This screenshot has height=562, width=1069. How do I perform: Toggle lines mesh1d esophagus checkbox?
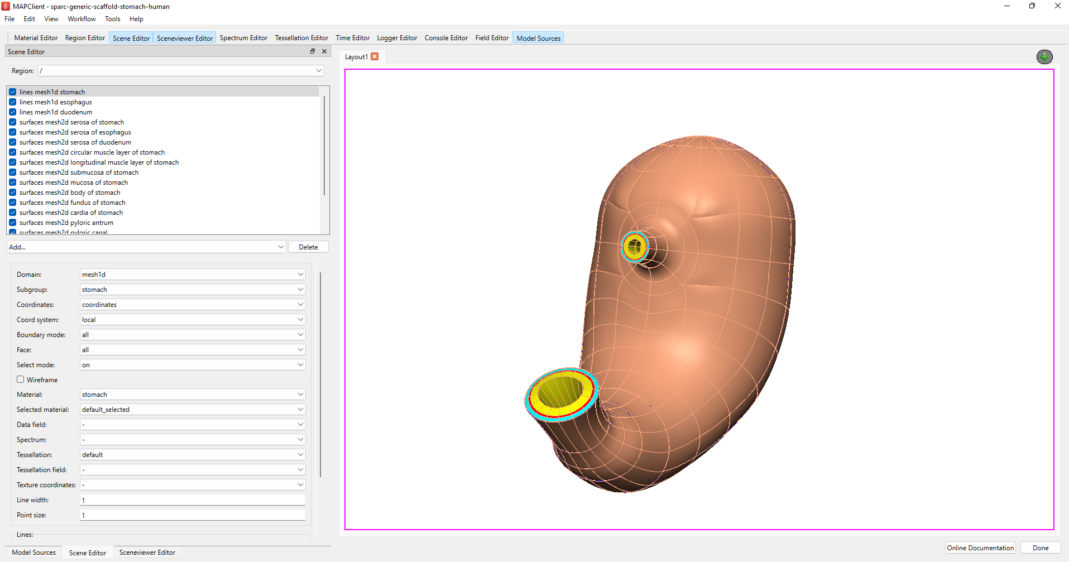point(12,102)
